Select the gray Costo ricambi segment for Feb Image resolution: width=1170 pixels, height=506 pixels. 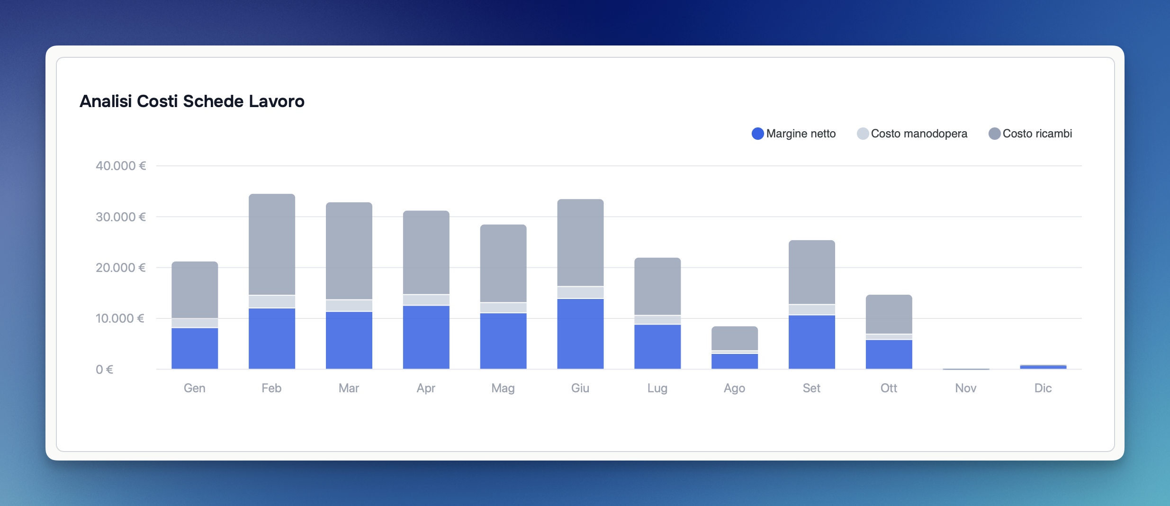pos(272,244)
